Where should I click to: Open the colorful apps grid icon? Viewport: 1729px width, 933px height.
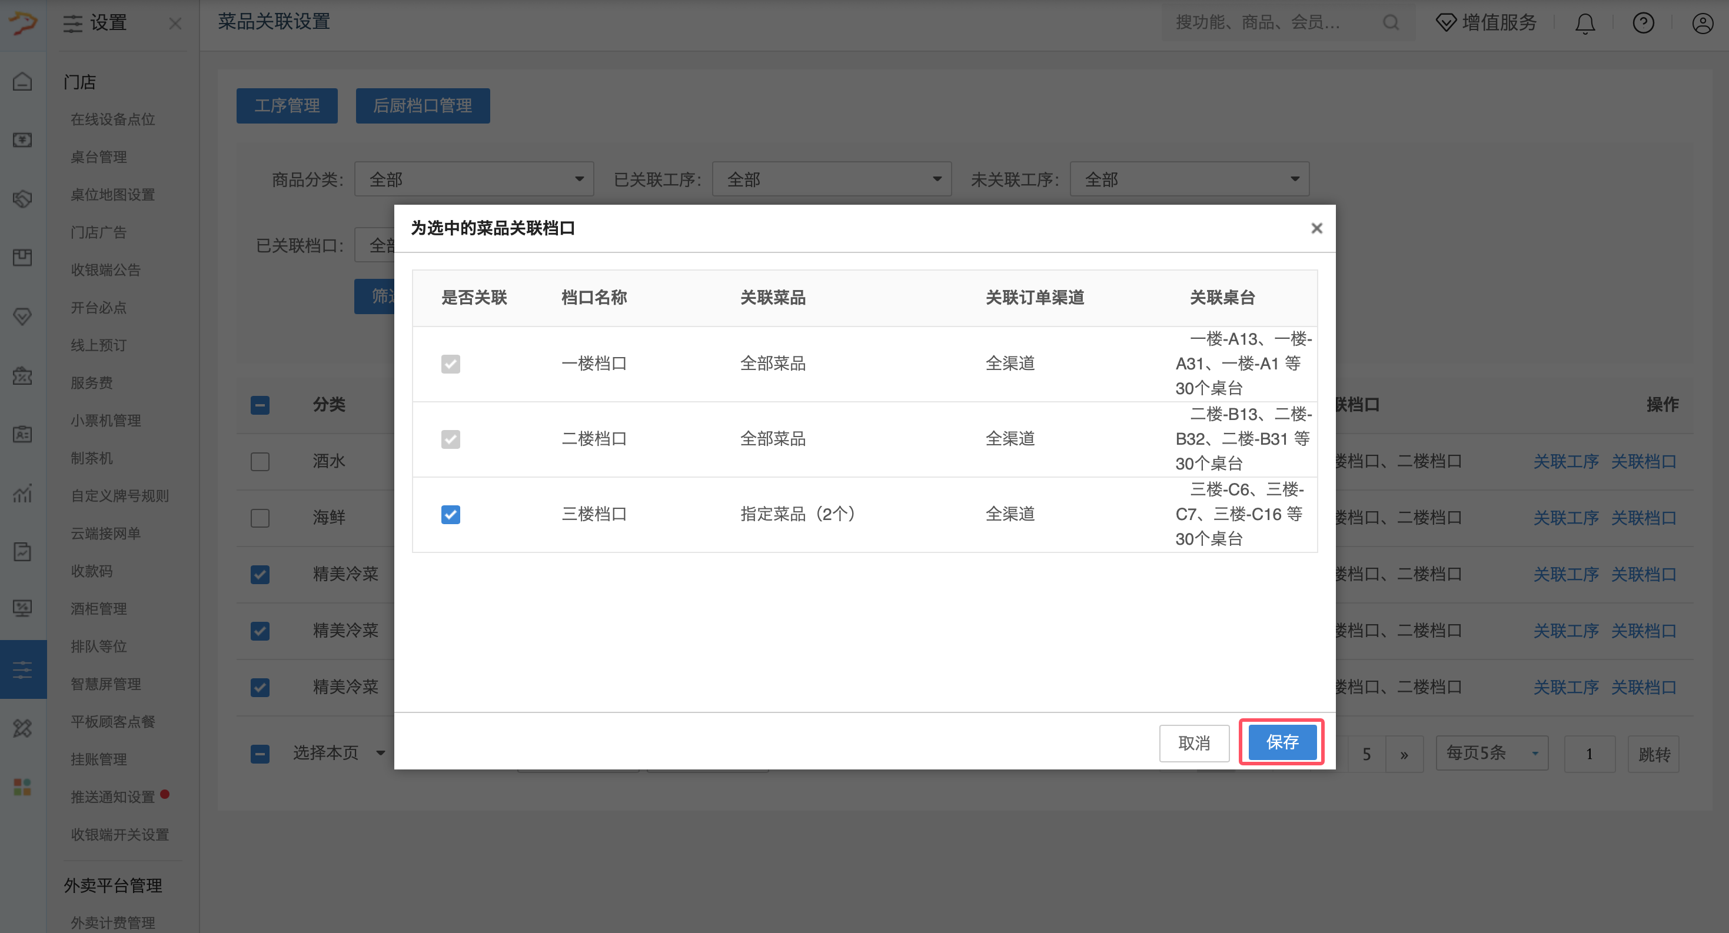pos(23,787)
